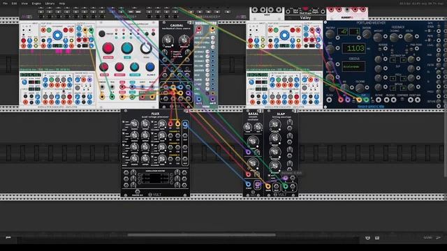Click the red In jack on Flux channel one
Image resolution: width=447 pixels, height=251 pixels.
tap(170, 124)
